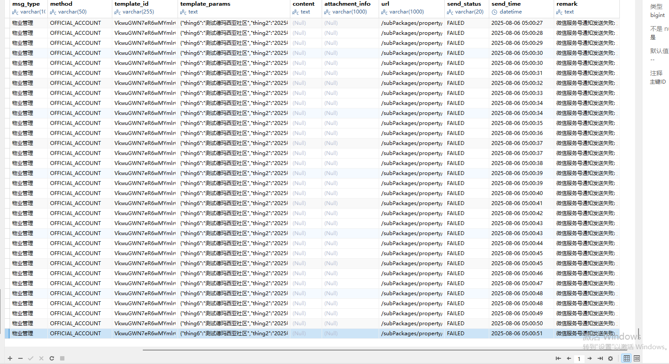Open the fetch settings gear
Screen dimensions: 669x364
tap(610, 358)
